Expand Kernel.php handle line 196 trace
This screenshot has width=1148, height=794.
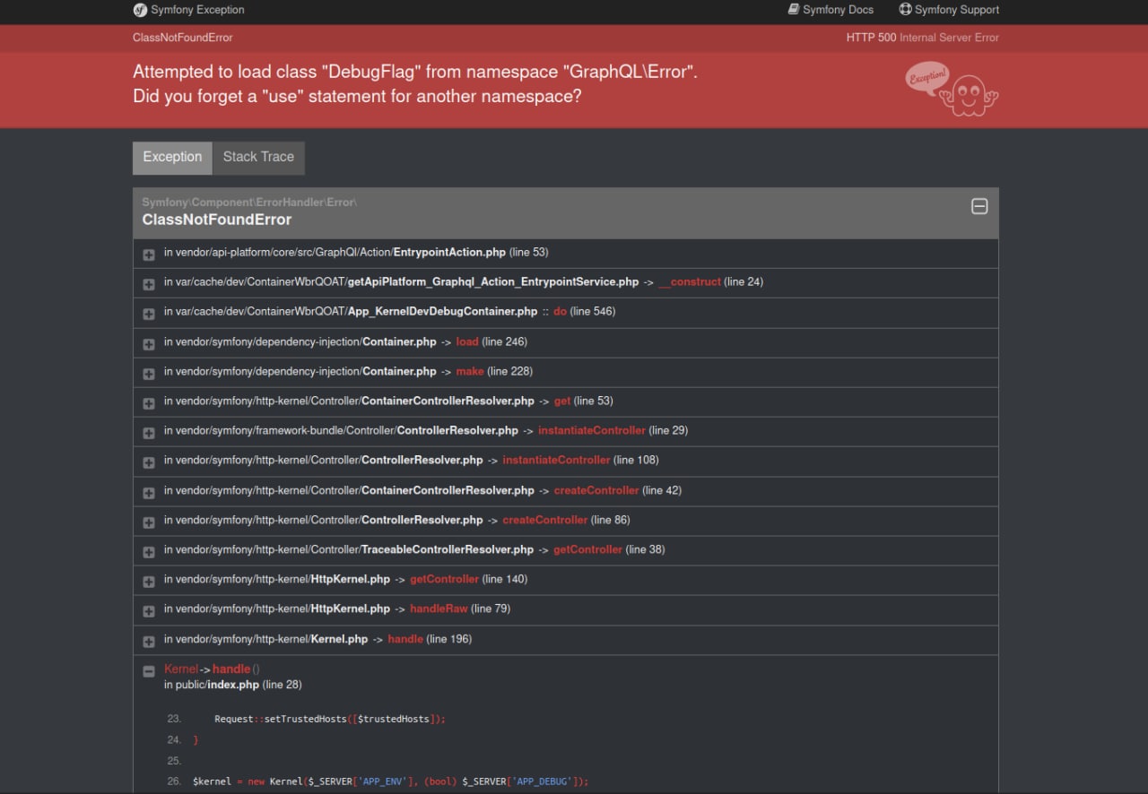149,642
